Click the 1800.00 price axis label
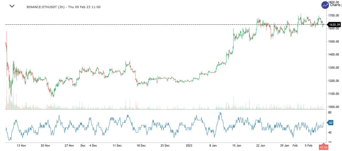342x151 pixels. pos(334,2)
